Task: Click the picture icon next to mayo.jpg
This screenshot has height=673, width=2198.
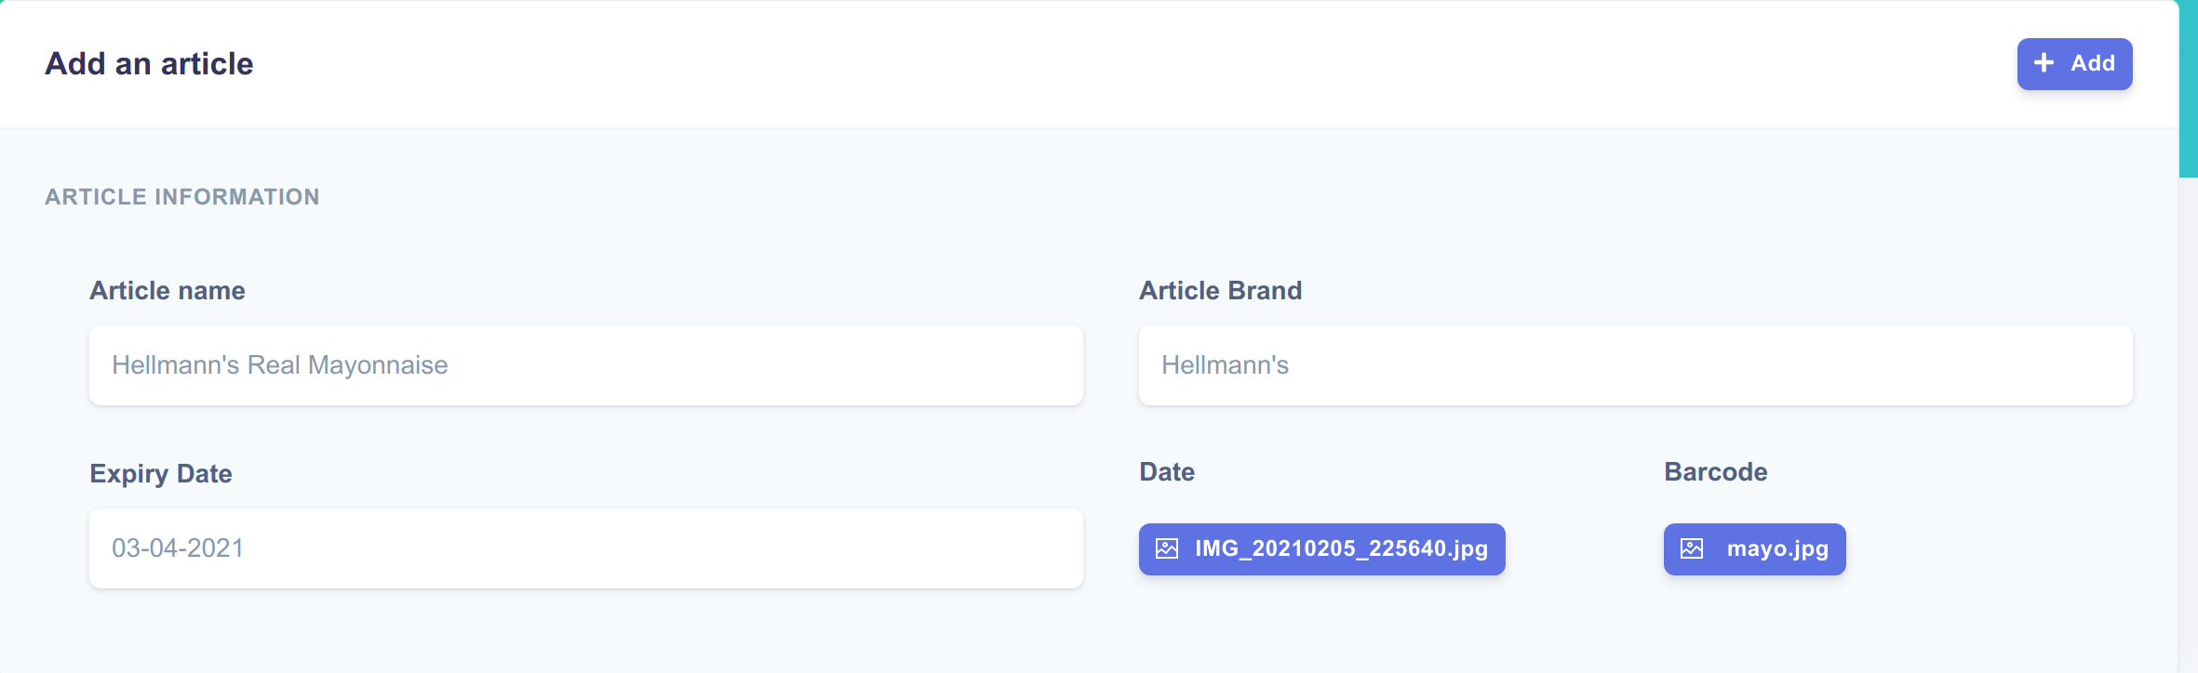Action: click(x=1692, y=548)
